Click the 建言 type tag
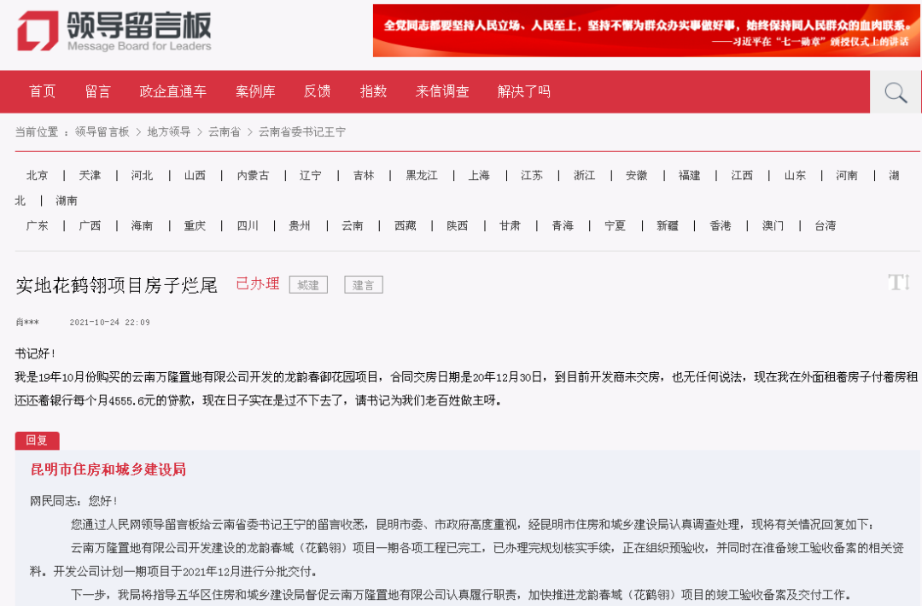922x606 pixels. pyautogui.click(x=364, y=285)
